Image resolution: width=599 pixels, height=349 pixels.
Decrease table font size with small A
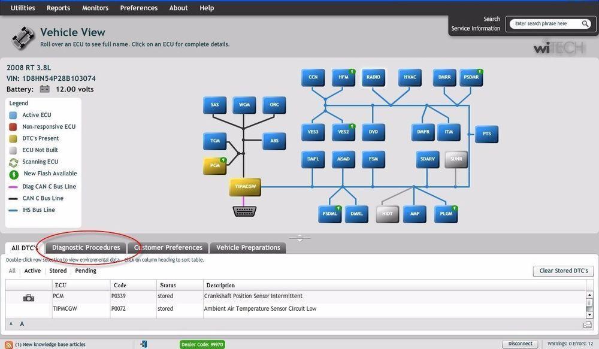click(x=11, y=324)
